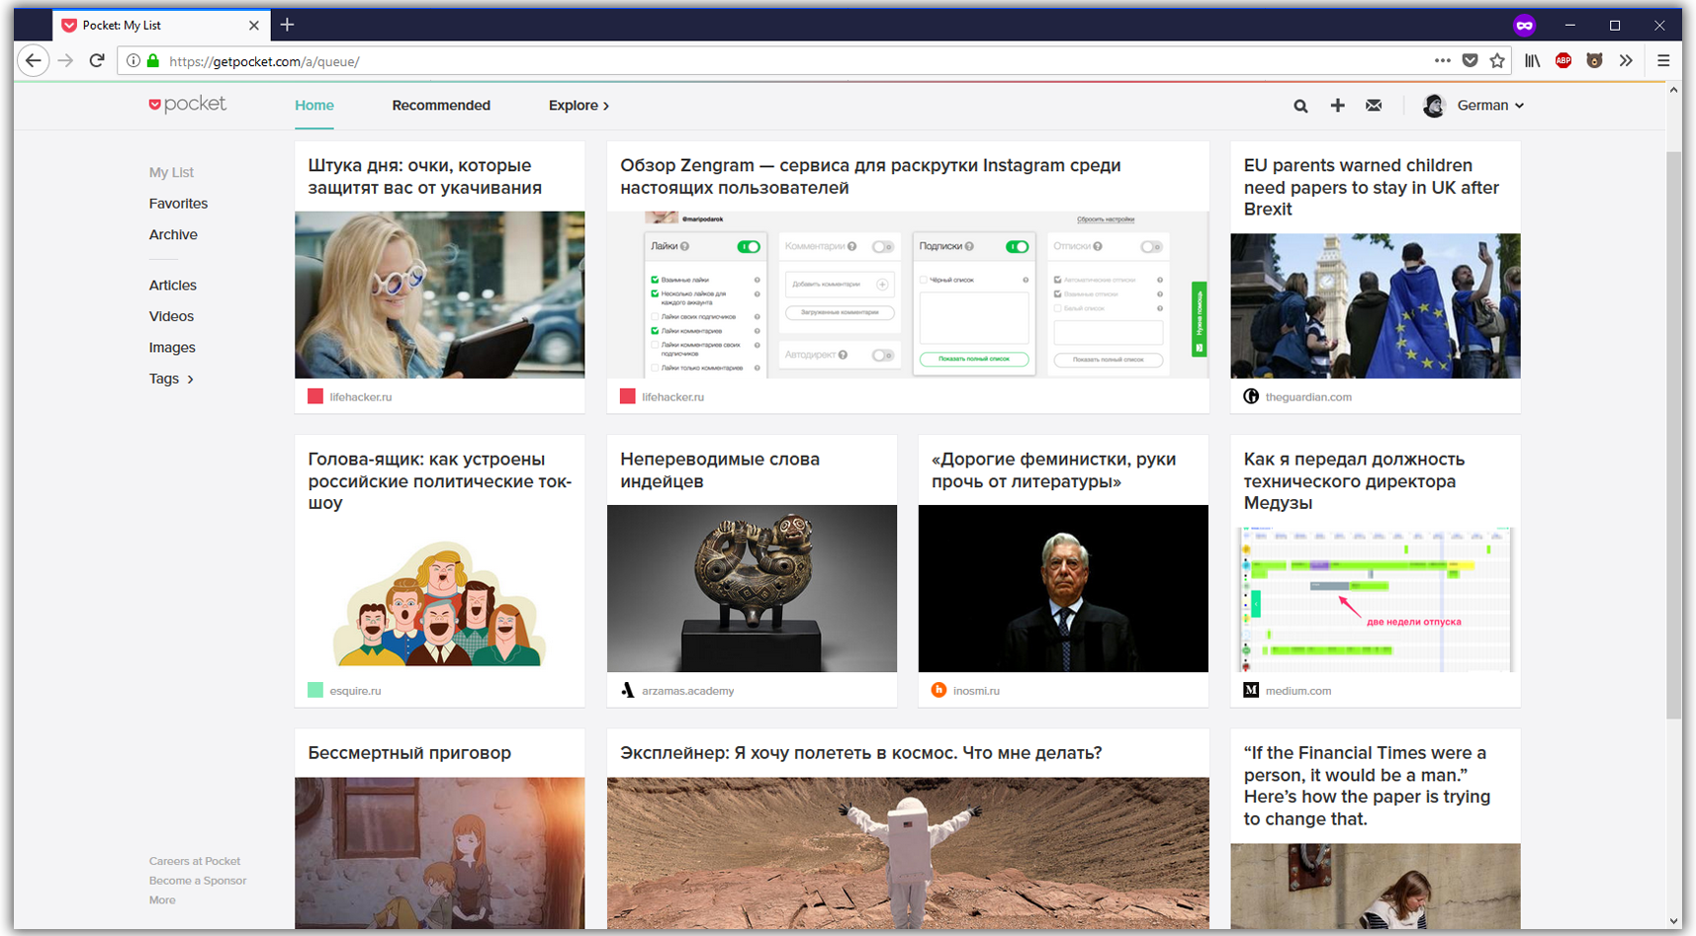Image resolution: width=1696 pixels, height=936 pixels.
Task: Click the Pocket search magnifier icon
Action: pos(1300,106)
